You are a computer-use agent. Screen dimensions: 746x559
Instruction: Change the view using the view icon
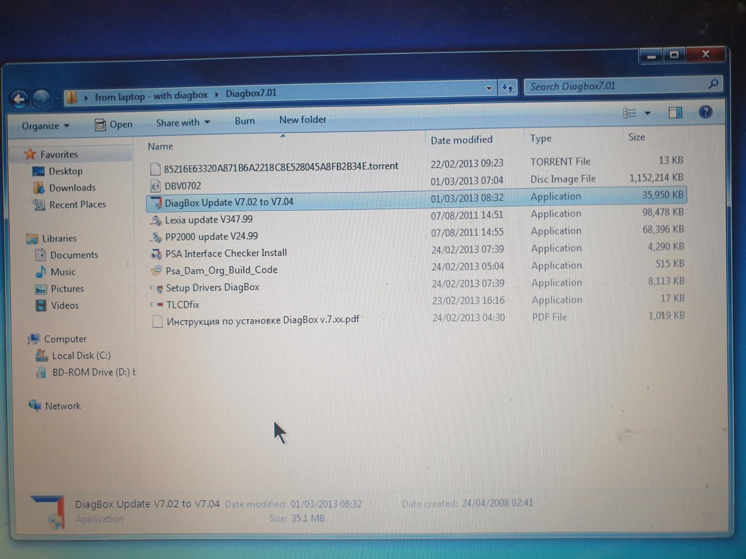click(629, 113)
